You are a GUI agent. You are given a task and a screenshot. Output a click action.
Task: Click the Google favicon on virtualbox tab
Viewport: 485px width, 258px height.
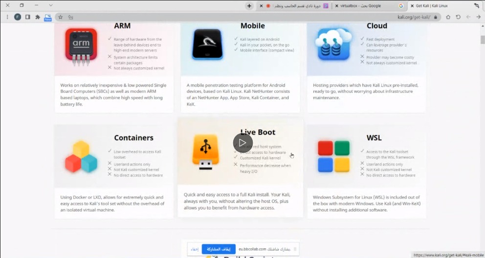point(401,5)
